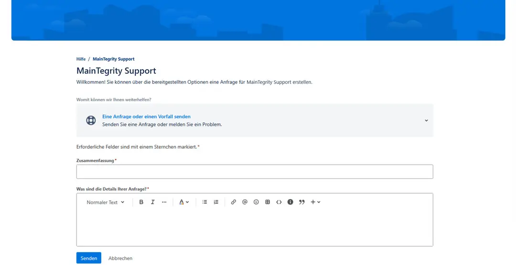
Task: Insert a bulleted list
Action: pos(204,202)
